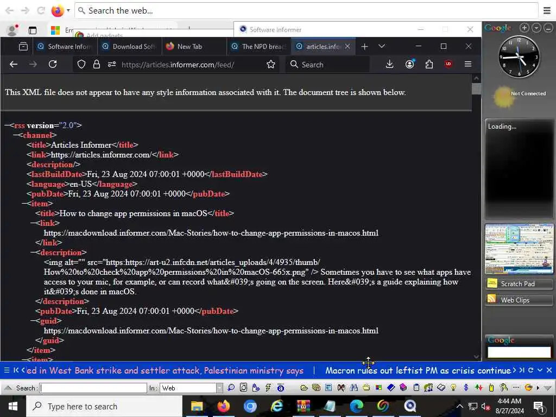Switch to The NPD breach tab
556x417 pixels.
pos(258,47)
